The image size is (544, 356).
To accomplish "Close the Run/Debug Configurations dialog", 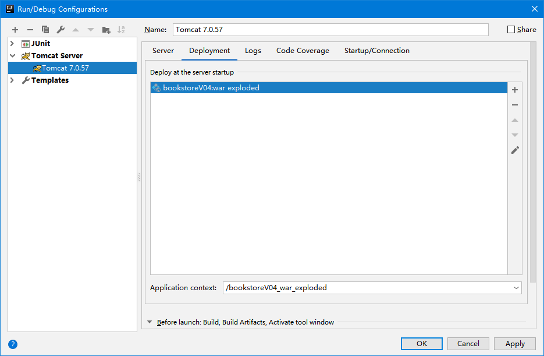I will click(535, 9).
